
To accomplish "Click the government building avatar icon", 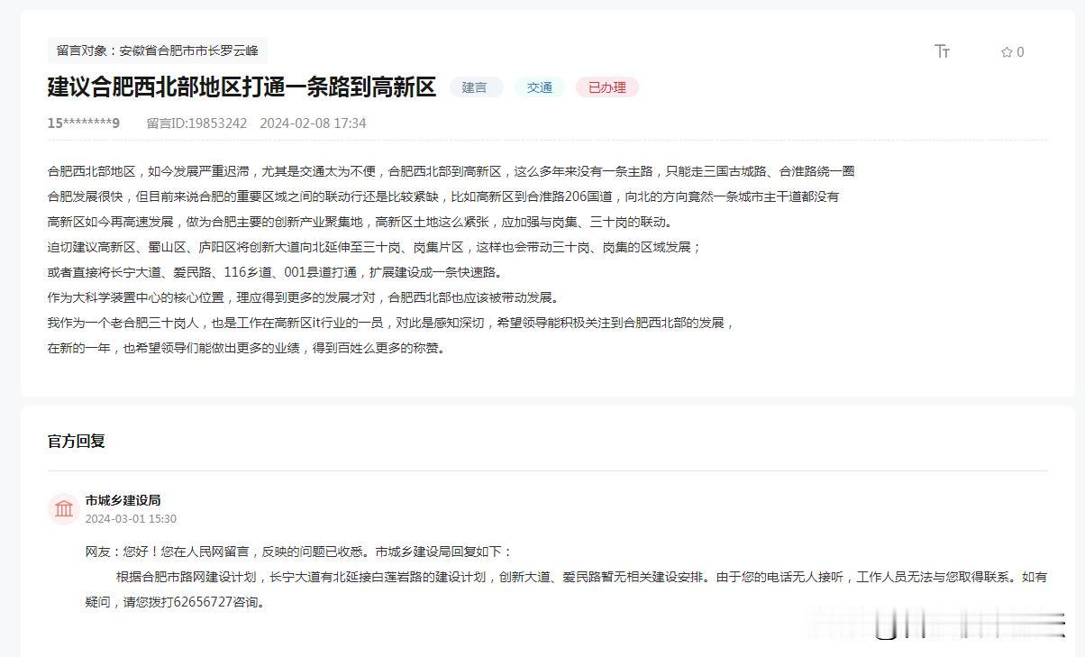I will point(64,509).
